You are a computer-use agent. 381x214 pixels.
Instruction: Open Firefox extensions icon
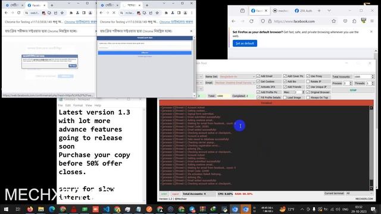point(354,21)
